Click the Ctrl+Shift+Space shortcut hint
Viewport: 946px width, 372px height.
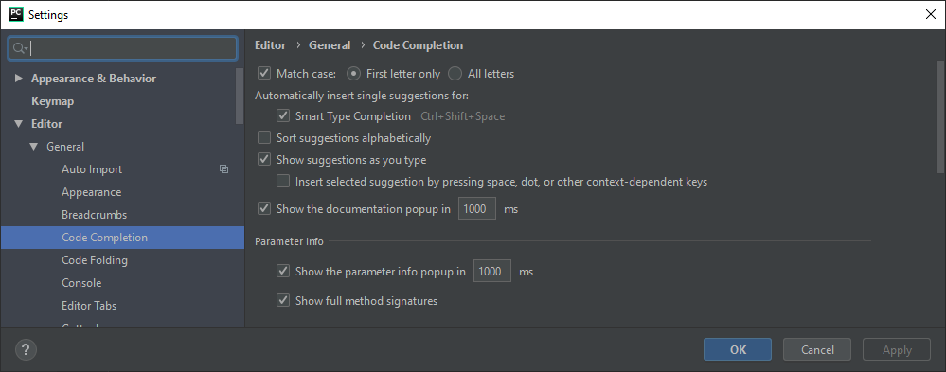point(463,116)
